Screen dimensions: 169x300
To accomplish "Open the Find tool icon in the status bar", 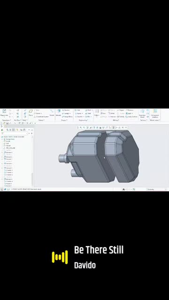I will tap(124, 189).
